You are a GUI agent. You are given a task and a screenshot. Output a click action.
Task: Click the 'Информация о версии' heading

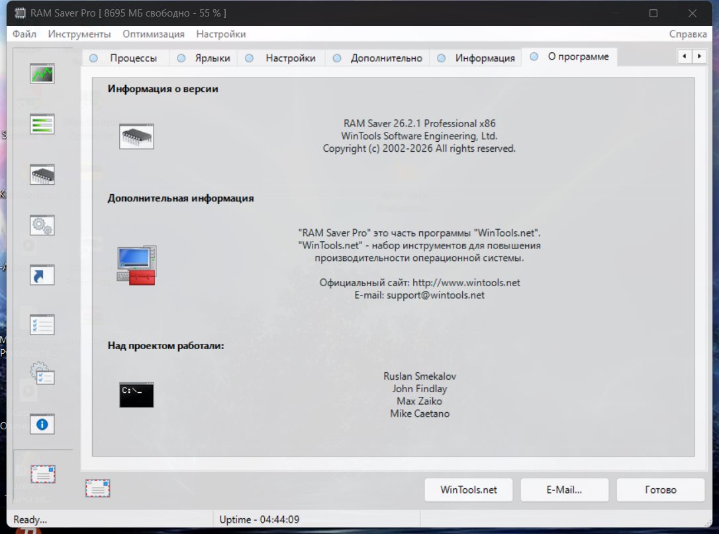(163, 89)
